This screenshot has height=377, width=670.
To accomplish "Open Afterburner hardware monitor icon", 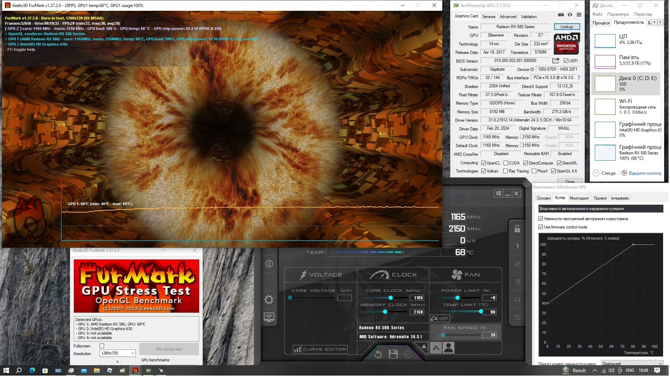I will pos(270,318).
